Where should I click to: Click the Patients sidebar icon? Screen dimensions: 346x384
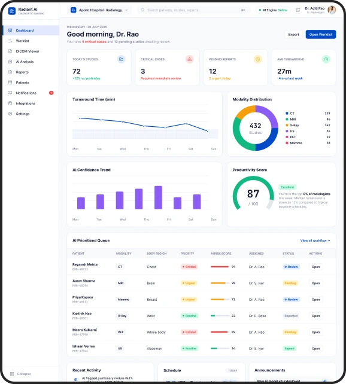(x=10, y=83)
